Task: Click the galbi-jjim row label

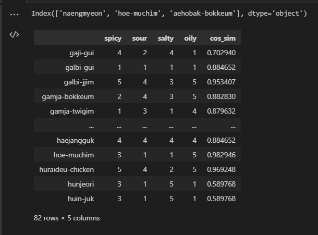Action: click(79, 82)
